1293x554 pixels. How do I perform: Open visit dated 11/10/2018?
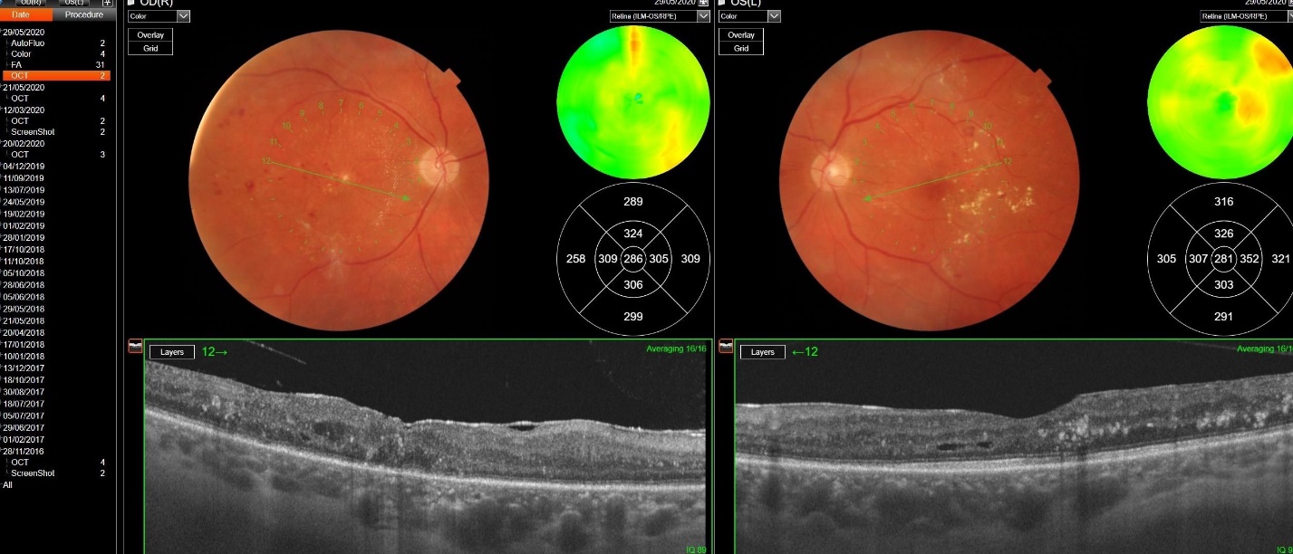coord(24,261)
